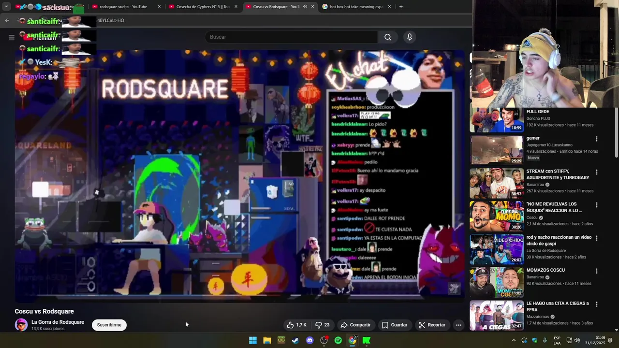Open the volume speaker tray icon
This screenshot has height=348, width=619.
577,340
